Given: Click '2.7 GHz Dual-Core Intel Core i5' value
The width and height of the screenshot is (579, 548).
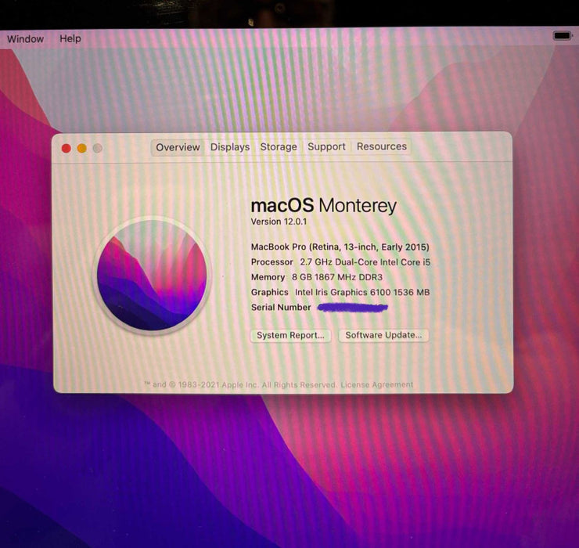Looking at the screenshot, I should [x=365, y=262].
